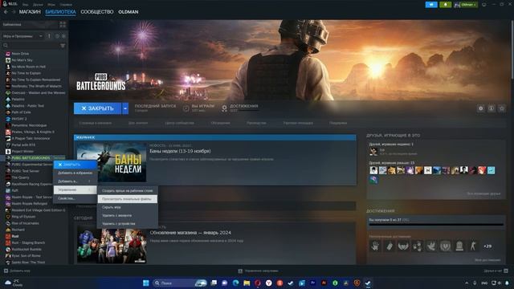Toggle library grid view icon
The width and height of the screenshot is (514, 289).
click(63, 25)
